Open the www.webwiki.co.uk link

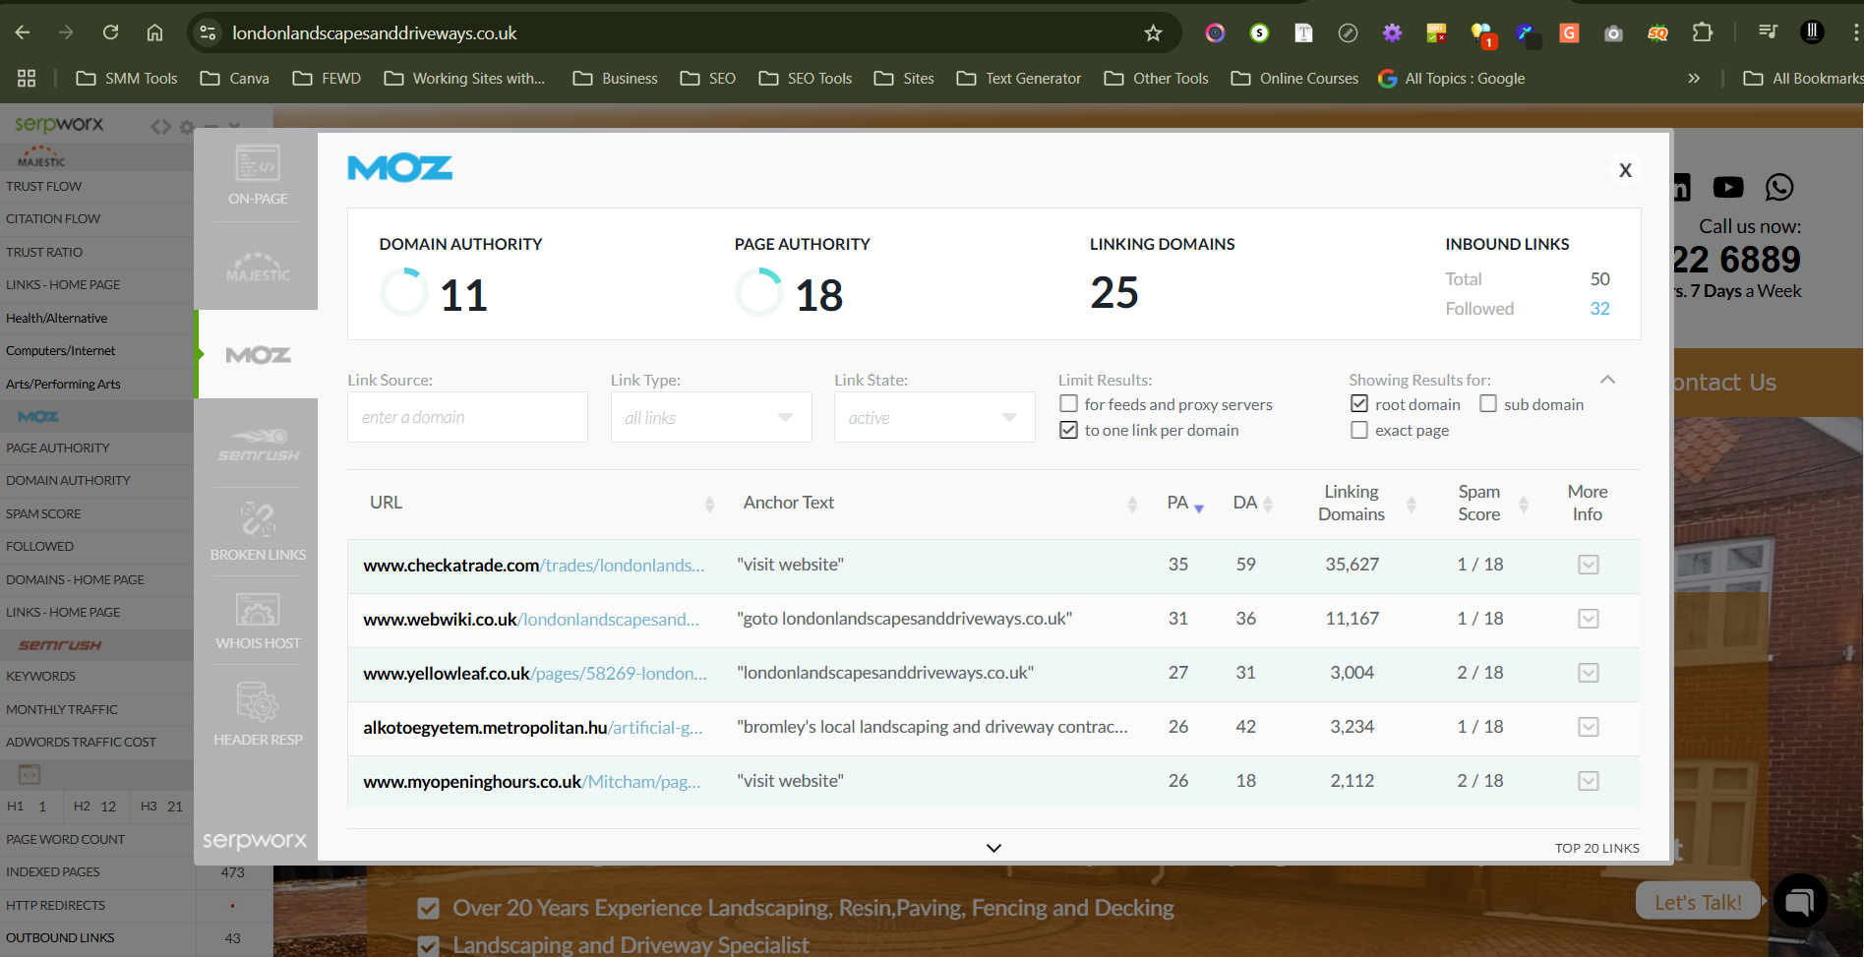click(x=440, y=619)
